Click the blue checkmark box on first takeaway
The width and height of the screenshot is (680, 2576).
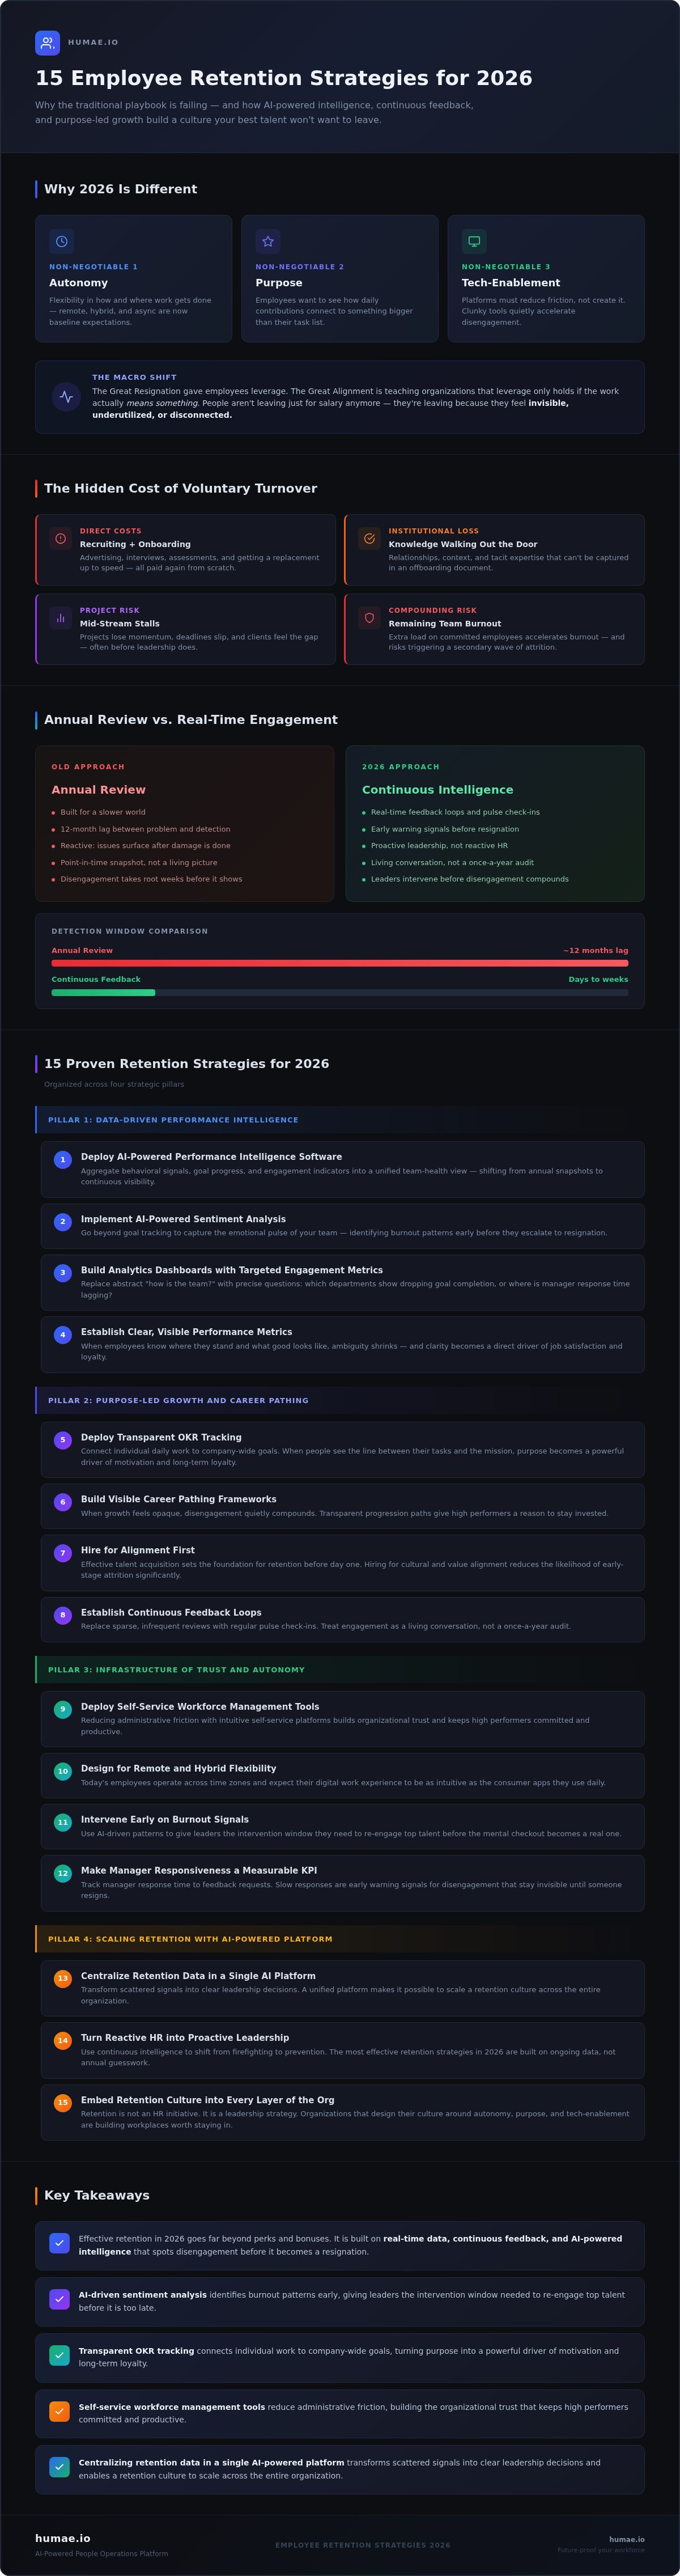pyautogui.click(x=59, y=2243)
